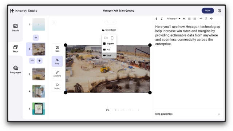The height and width of the screenshot is (131, 233).
Task: Choose the 4:3 crop shape
Action: 109,49
